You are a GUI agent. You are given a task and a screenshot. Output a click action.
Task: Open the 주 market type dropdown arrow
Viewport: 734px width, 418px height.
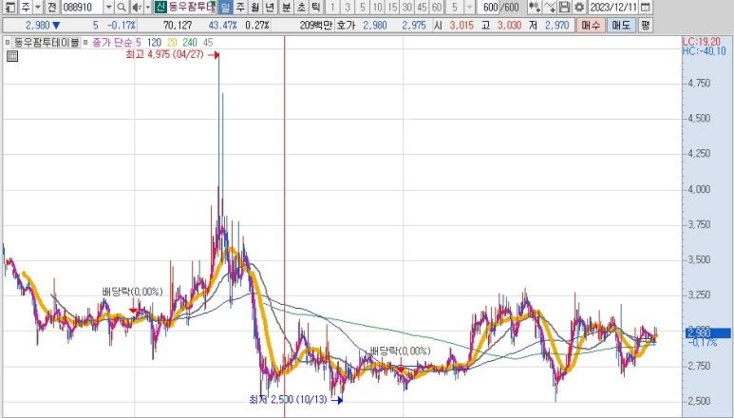coord(38,7)
